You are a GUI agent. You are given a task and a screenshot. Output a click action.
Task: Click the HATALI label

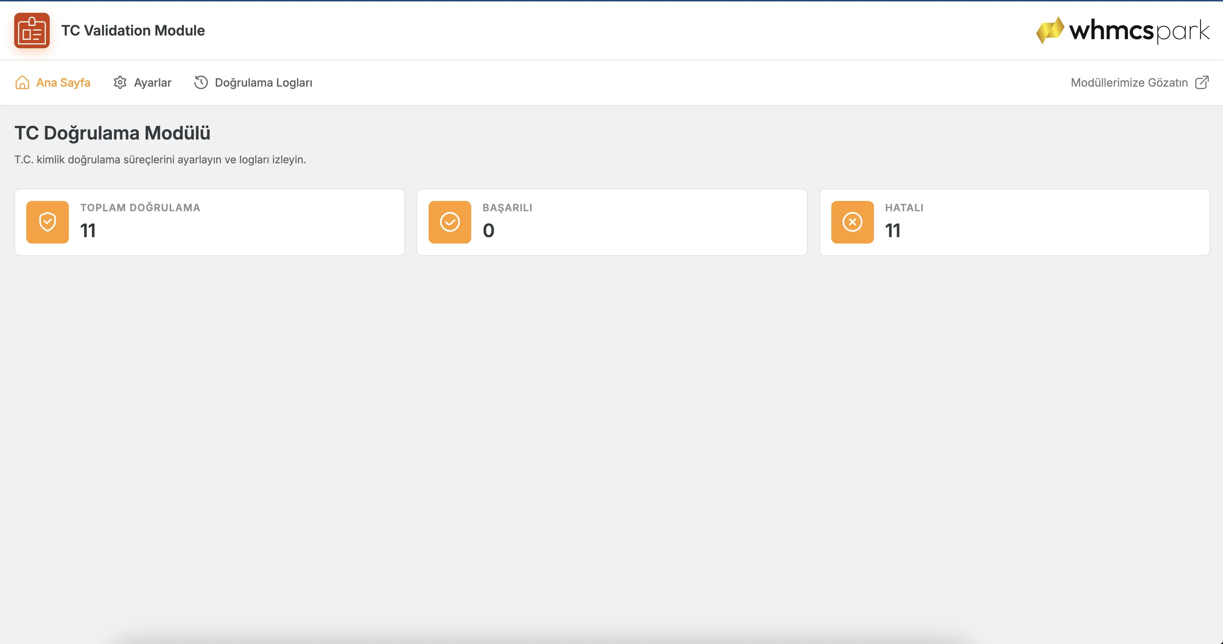[x=904, y=207]
